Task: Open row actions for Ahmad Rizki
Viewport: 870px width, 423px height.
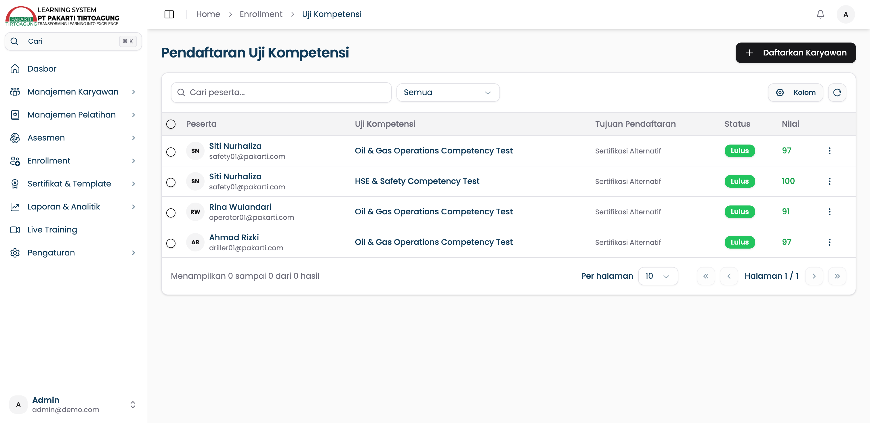Action: tap(829, 242)
